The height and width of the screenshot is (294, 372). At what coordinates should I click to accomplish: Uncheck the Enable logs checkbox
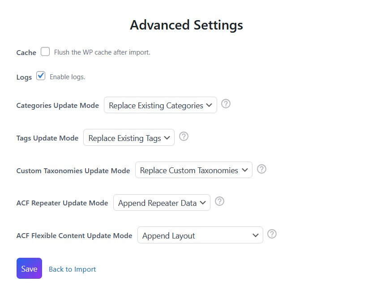[x=41, y=76]
